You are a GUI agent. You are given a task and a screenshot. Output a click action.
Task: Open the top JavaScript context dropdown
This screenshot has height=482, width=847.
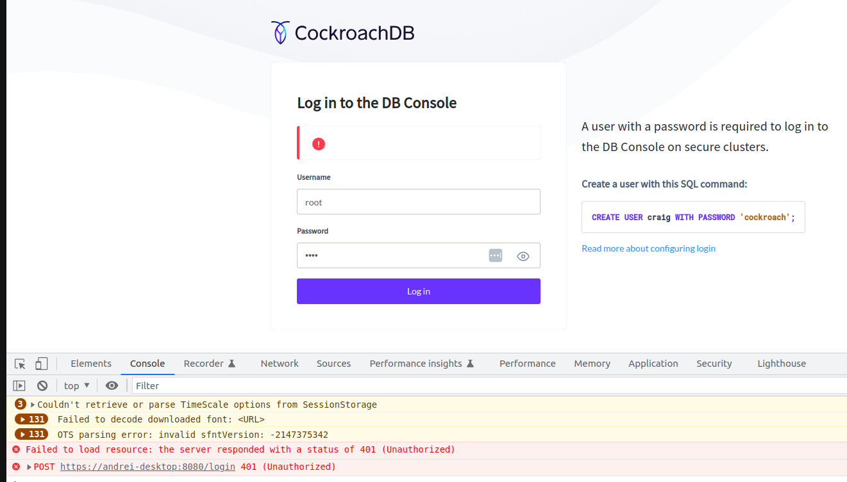77,385
